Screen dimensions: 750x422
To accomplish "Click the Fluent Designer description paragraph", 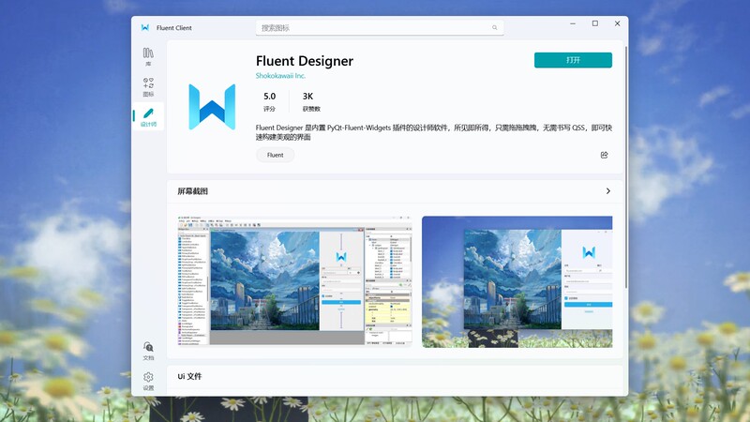I will pyautogui.click(x=434, y=132).
